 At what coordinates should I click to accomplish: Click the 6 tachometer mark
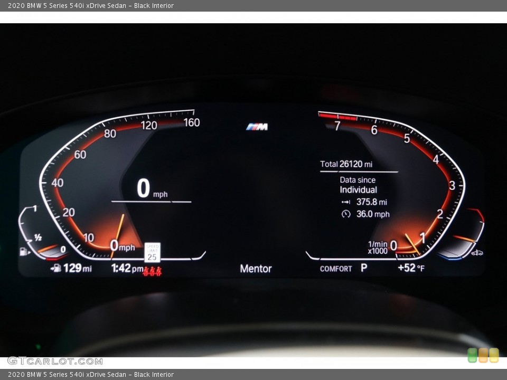374,130
